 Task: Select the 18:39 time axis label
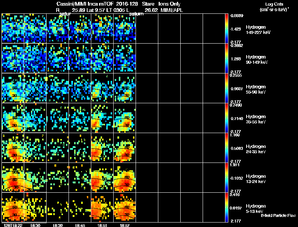click(x=58, y=225)
